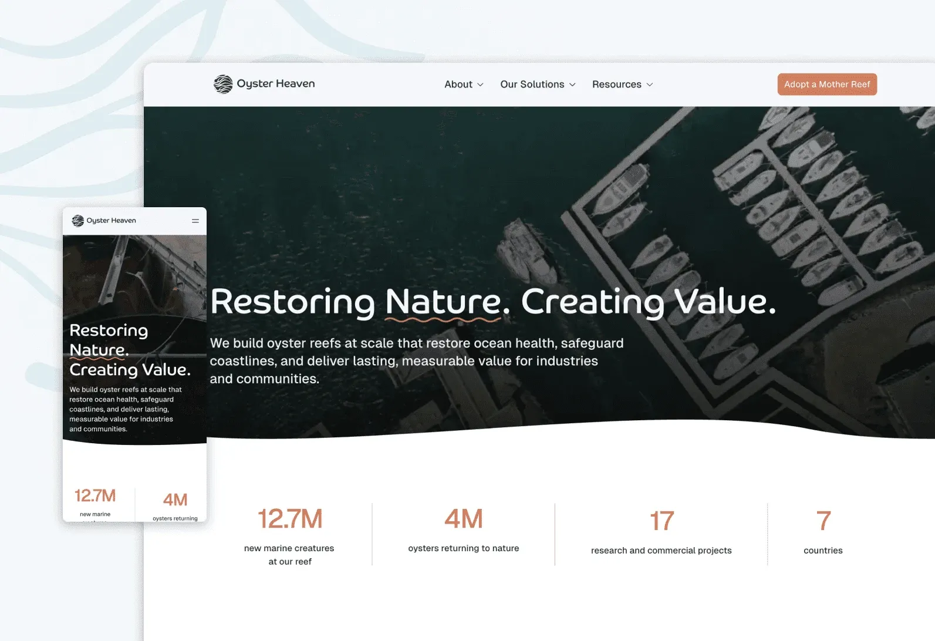Screen dimensions: 935x641
Task: Click the 17 statistic number
Action: [x=661, y=521]
